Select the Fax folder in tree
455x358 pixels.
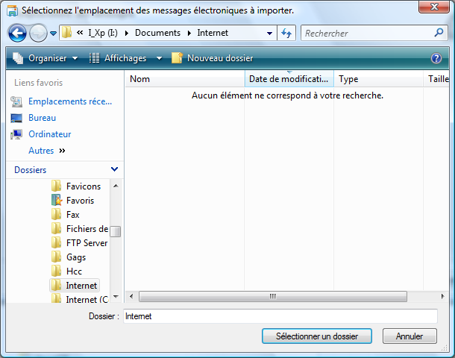pos(73,215)
